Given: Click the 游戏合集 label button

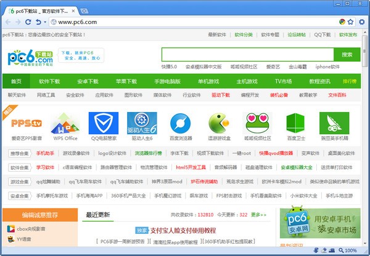Looking at the screenshot, I should (20, 182).
